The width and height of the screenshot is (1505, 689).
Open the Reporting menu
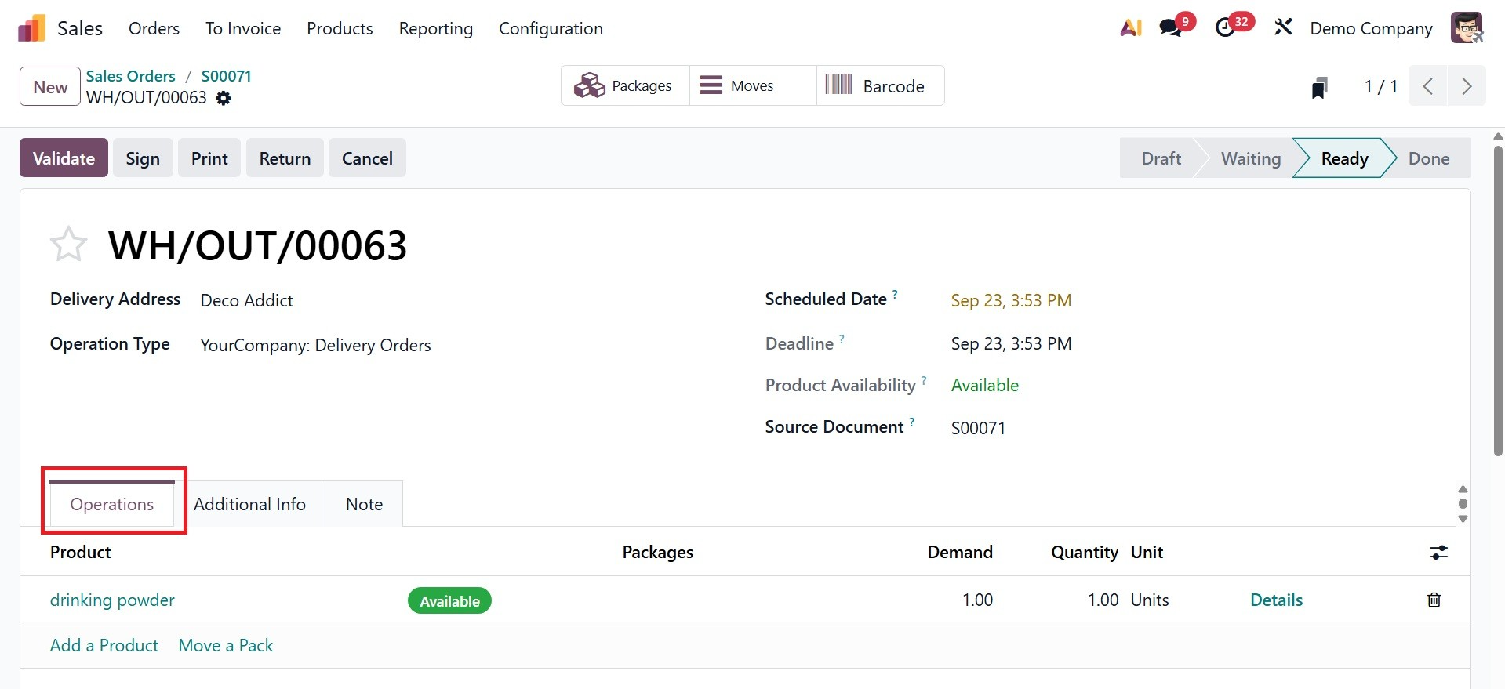435,29
